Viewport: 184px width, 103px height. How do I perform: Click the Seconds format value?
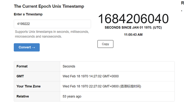[69, 66]
